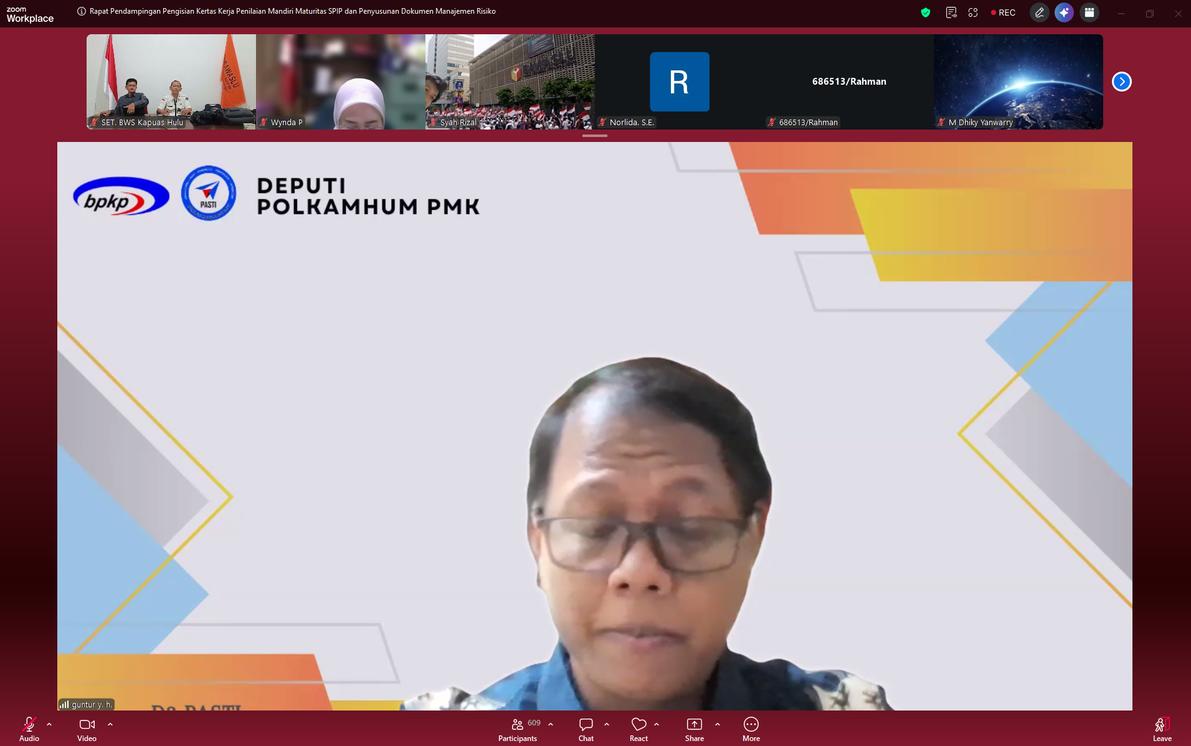Open the Participants panel
Viewport: 1191px width, 746px height.
[x=518, y=729]
